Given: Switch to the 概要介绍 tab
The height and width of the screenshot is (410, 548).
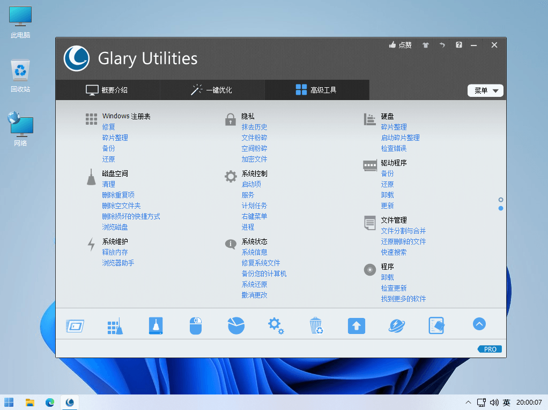Looking at the screenshot, I should click(x=107, y=90).
